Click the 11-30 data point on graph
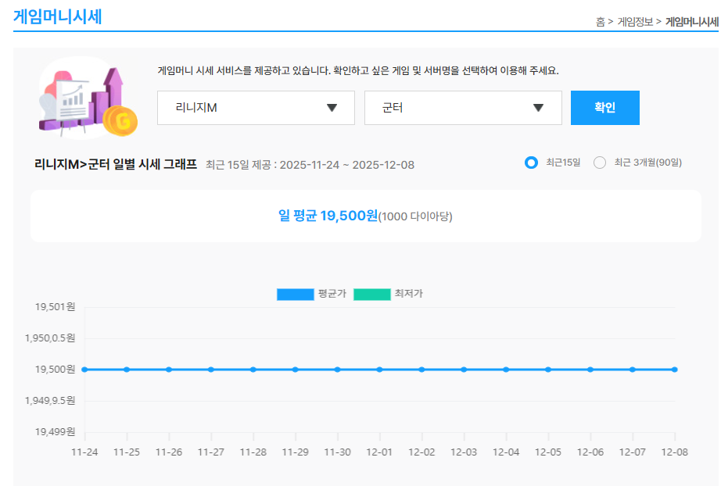This screenshot has width=721, height=486. click(x=338, y=370)
